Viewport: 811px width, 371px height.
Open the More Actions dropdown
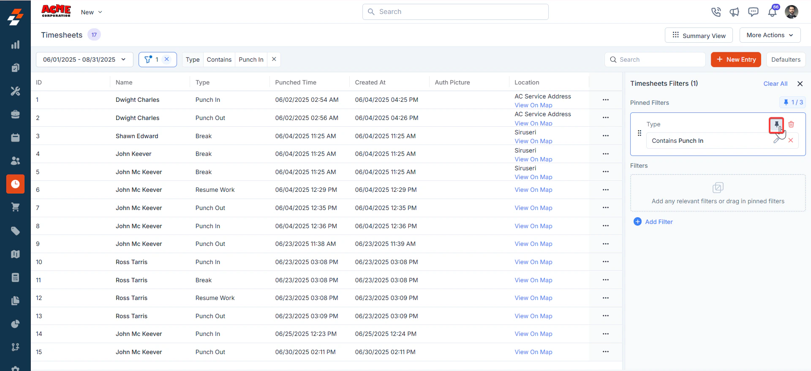(770, 35)
